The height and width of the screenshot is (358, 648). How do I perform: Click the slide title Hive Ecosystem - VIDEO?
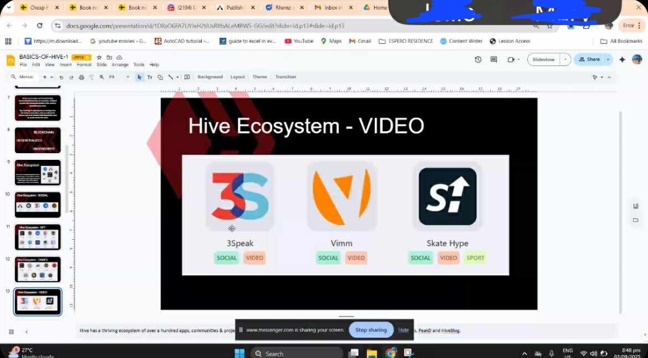[x=306, y=126]
